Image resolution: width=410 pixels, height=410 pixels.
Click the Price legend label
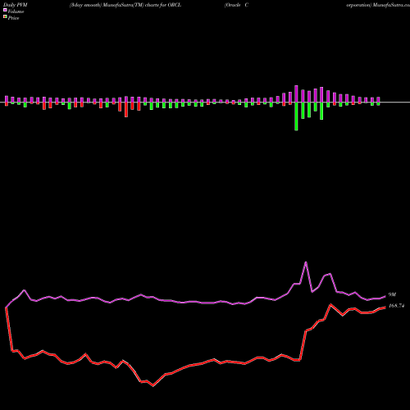click(x=13, y=18)
